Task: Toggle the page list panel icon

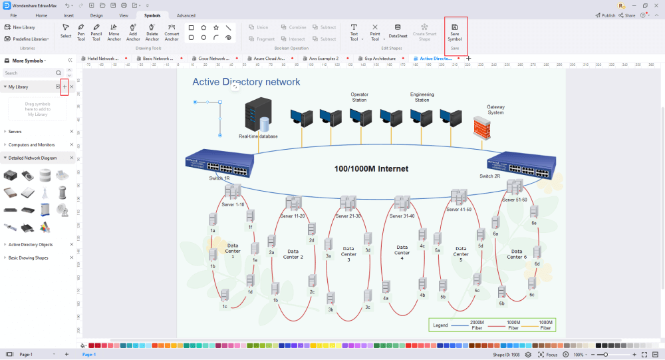Action: (x=9, y=355)
